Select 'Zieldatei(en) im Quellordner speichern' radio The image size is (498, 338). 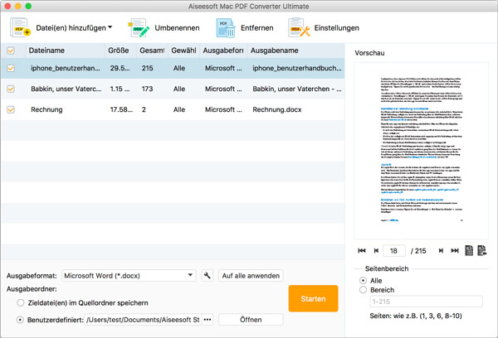coord(21,303)
